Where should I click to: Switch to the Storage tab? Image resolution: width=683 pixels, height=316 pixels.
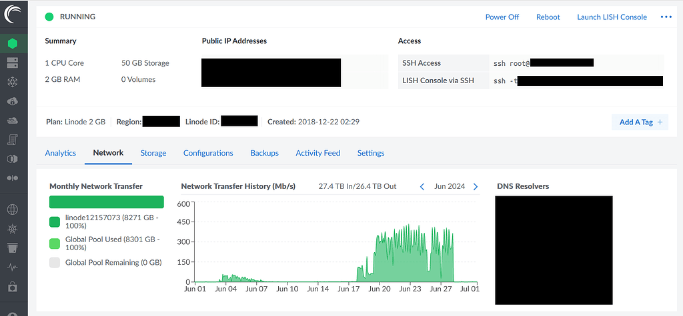tap(153, 153)
